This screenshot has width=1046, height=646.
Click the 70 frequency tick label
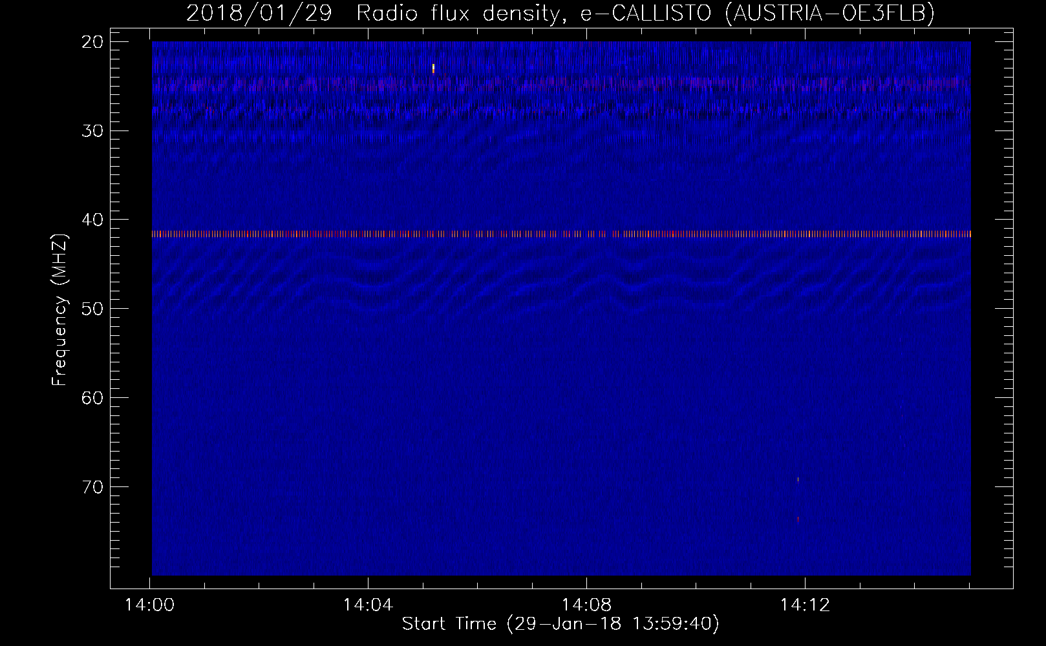(x=93, y=487)
